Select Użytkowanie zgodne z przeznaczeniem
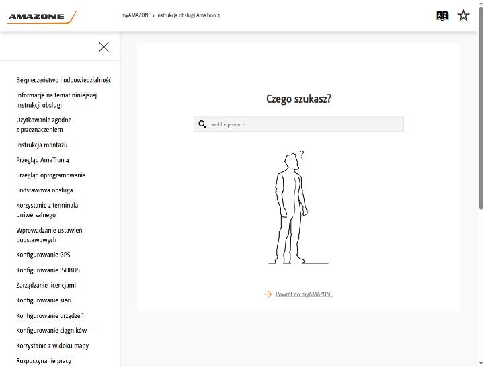 pos(44,125)
